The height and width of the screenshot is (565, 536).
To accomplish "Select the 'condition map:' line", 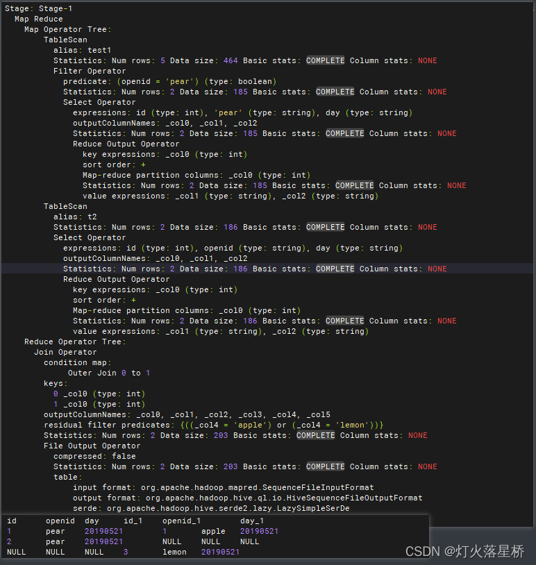I will pos(78,362).
